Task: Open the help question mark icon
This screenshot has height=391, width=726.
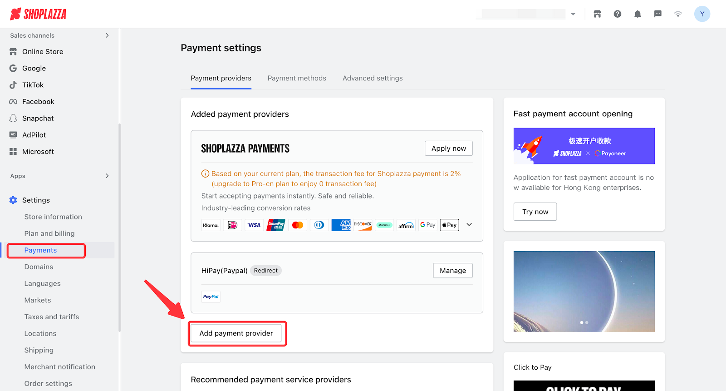Action: (618, 14)
